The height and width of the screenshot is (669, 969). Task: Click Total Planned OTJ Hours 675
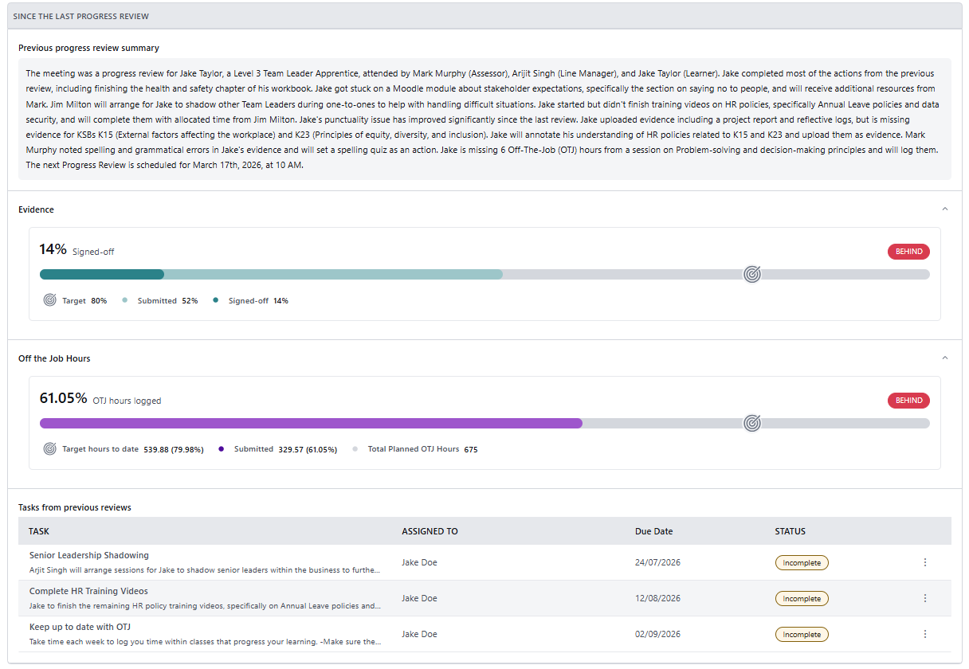point(415,449)
